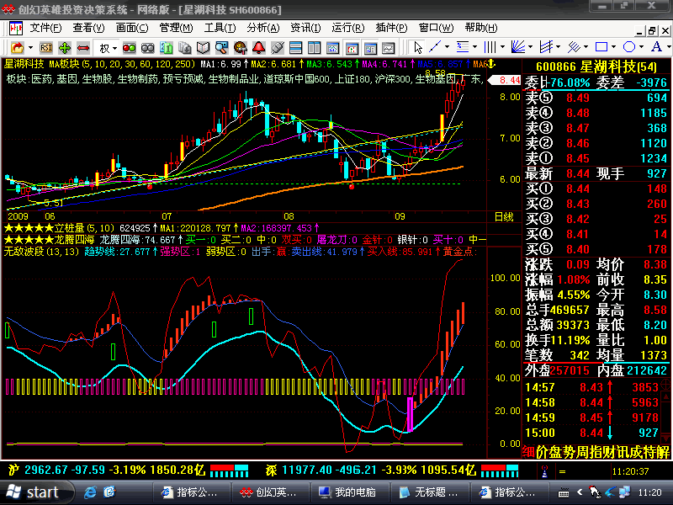
Task: Select the fan lines drawing tool
Action: click(x=517, y=46)
